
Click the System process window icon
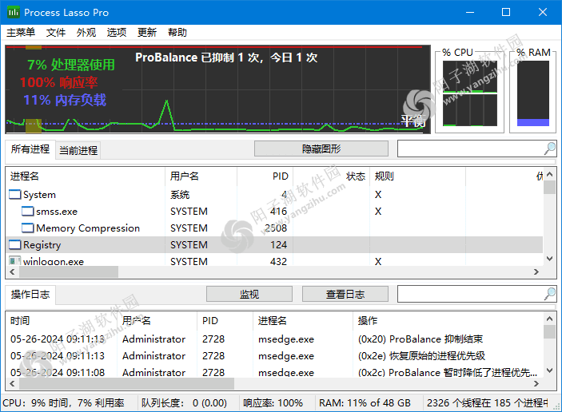15,194
